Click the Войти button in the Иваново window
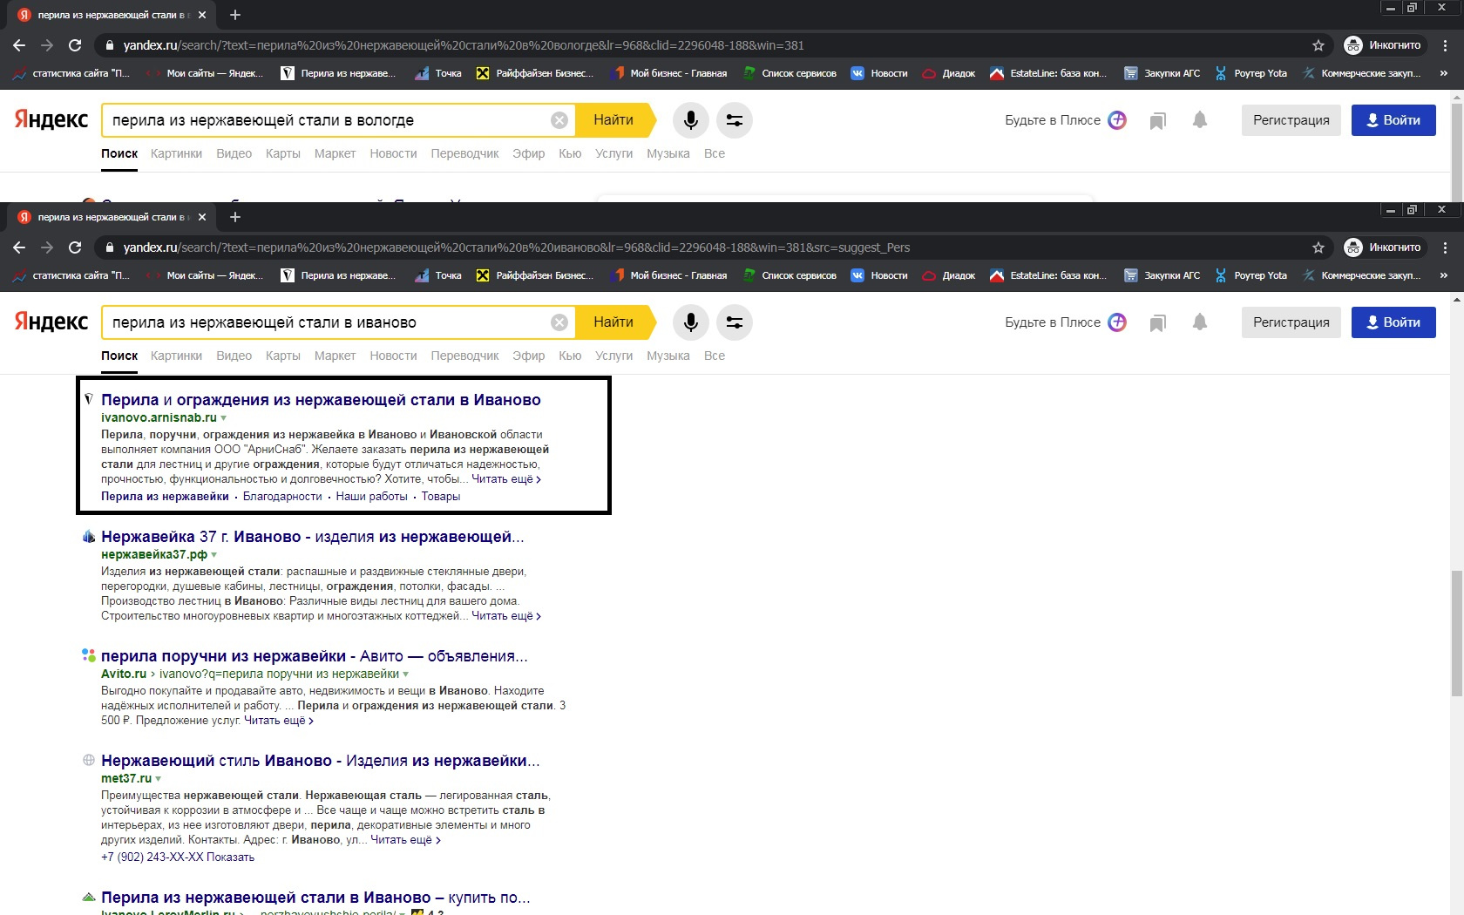Image resolution: width=1464 pixels, height=915 pixels. click(x=1393, y=322)
